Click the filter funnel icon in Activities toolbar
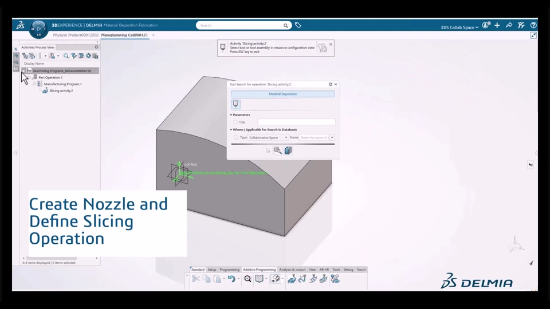 [x=74, y=56]
